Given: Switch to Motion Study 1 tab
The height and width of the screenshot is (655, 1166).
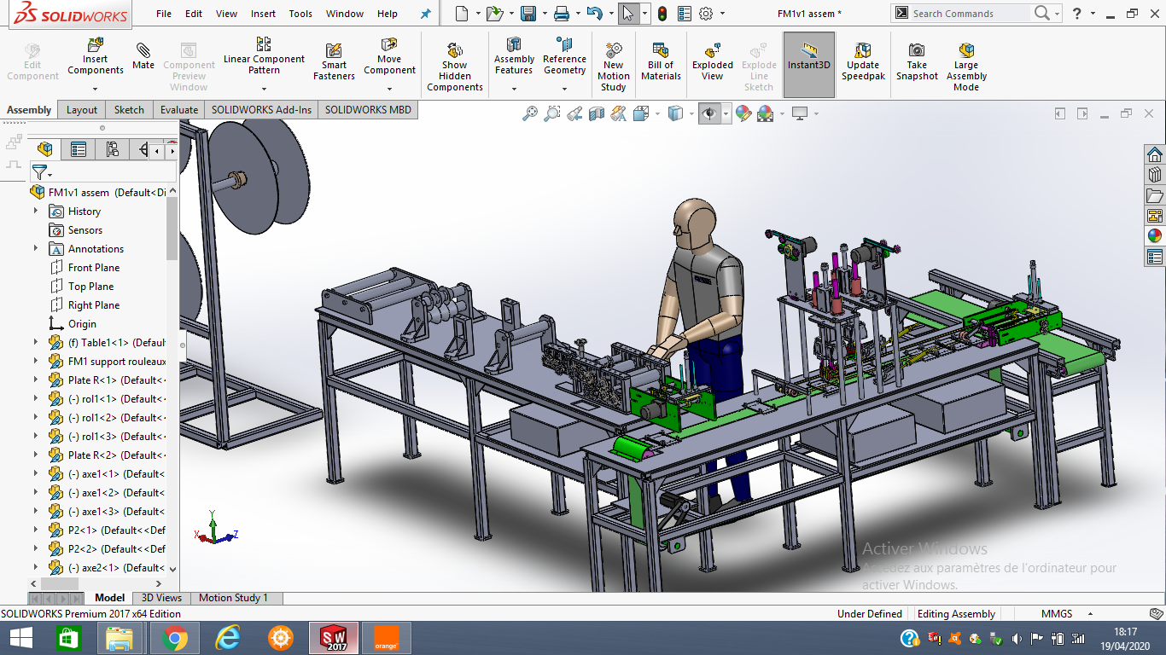Looking at the screenshot, I should point(233,598).
